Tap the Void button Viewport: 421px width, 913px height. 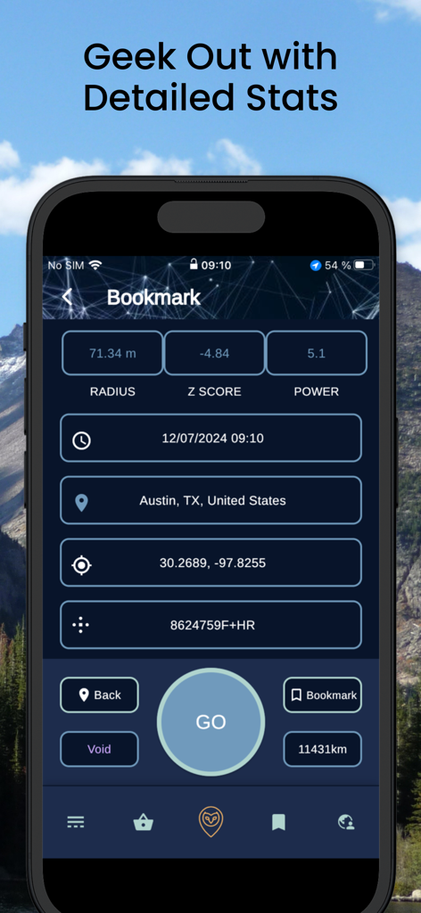[x=100, y=749]
